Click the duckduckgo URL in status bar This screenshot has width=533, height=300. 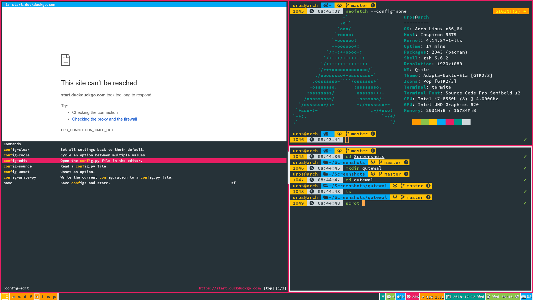point(230,288)
